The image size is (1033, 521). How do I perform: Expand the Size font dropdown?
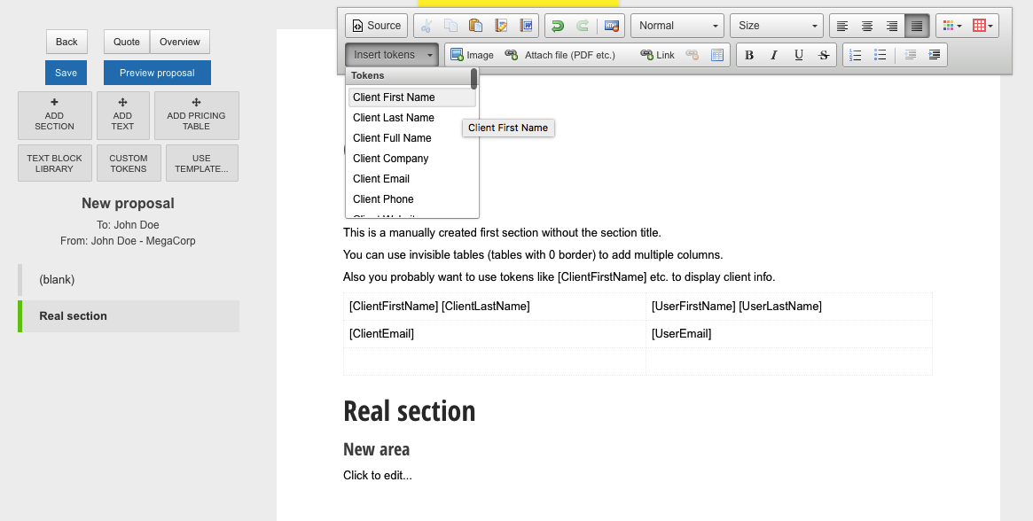[x=777, y=26]
